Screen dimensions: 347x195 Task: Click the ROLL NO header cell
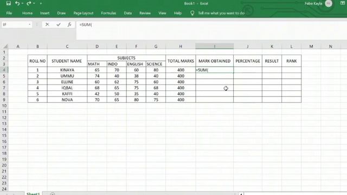[x=37, y=61]
